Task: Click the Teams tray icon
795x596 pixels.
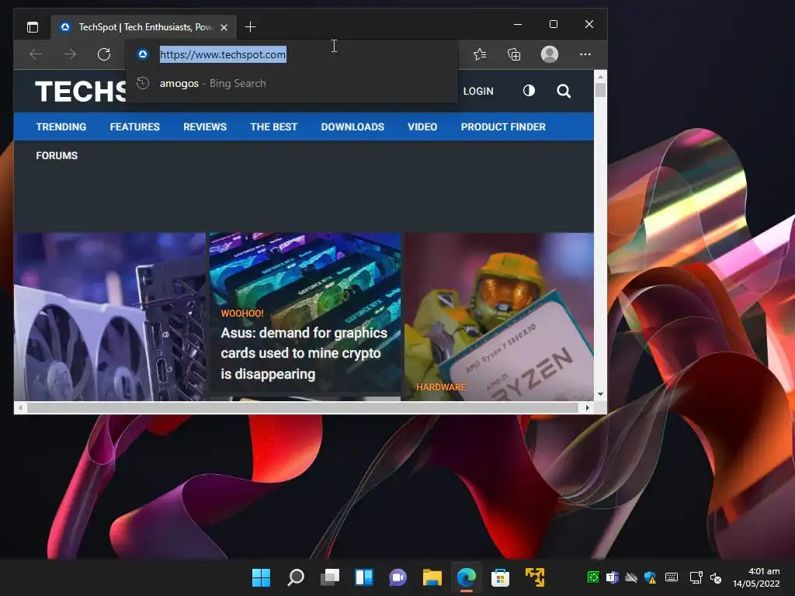Action: pyautogui.click(x=613, y=577)
